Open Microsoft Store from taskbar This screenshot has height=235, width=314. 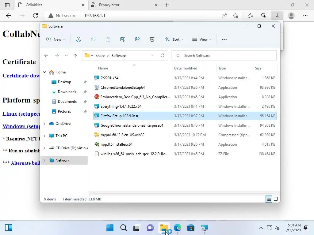point(191,228)
